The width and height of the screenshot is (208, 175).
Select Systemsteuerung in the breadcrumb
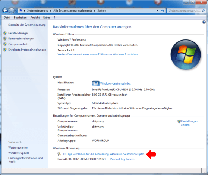point(38,10)
